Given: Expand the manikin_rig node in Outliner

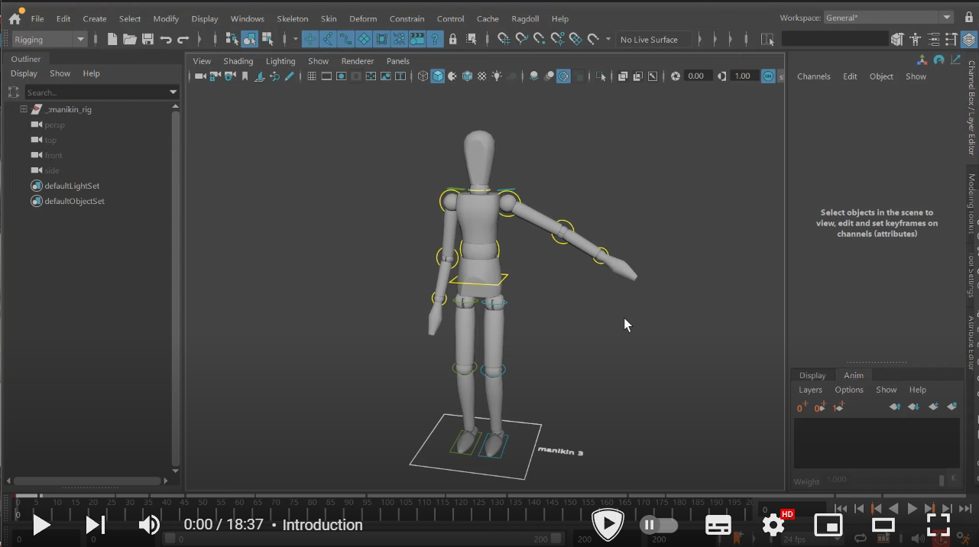Looking at the screenshot, I should click(x=24, y=109).
